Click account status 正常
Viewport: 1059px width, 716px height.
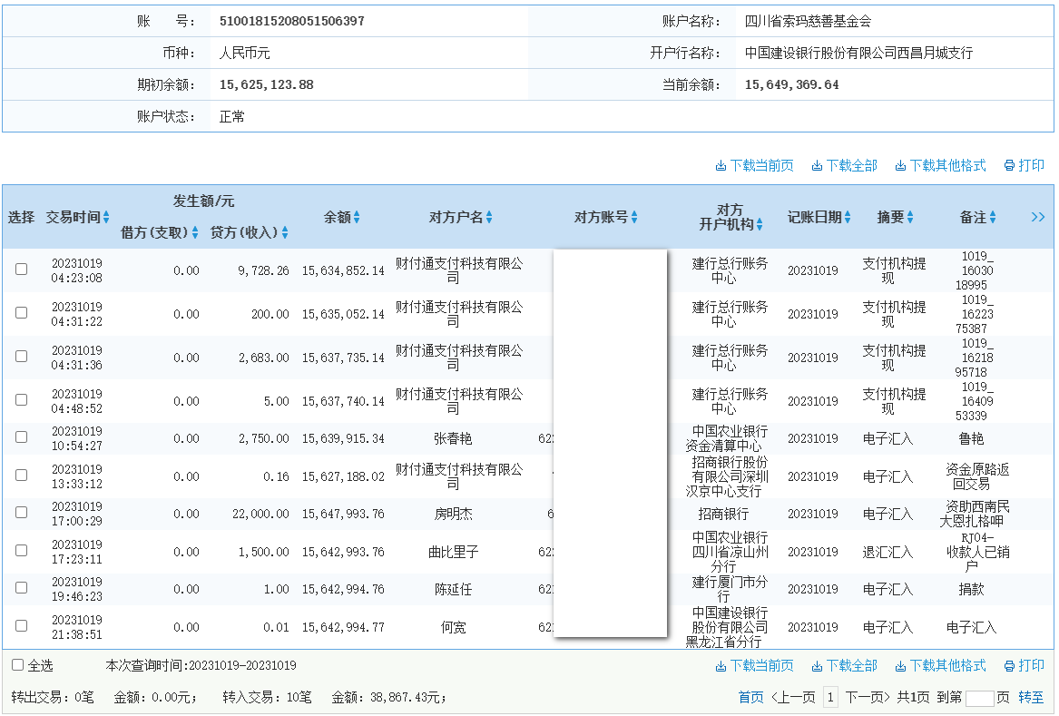231,117
